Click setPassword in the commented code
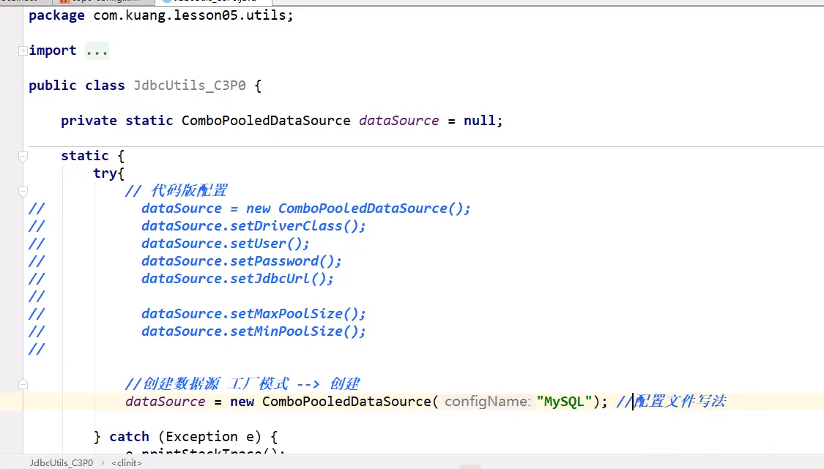 click(x=275, y=261)
